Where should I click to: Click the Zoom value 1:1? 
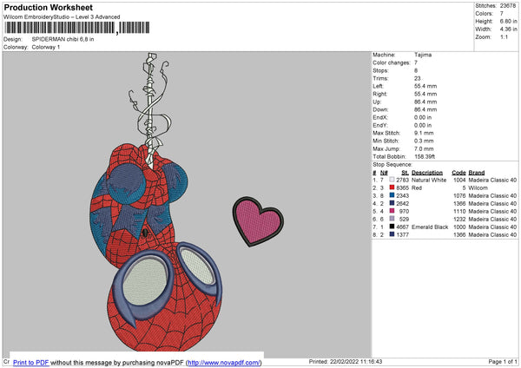504,36
